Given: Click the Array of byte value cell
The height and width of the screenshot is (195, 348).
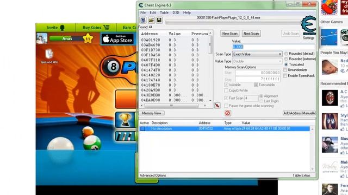Looking at the screenshot, I should click(266, 129).
